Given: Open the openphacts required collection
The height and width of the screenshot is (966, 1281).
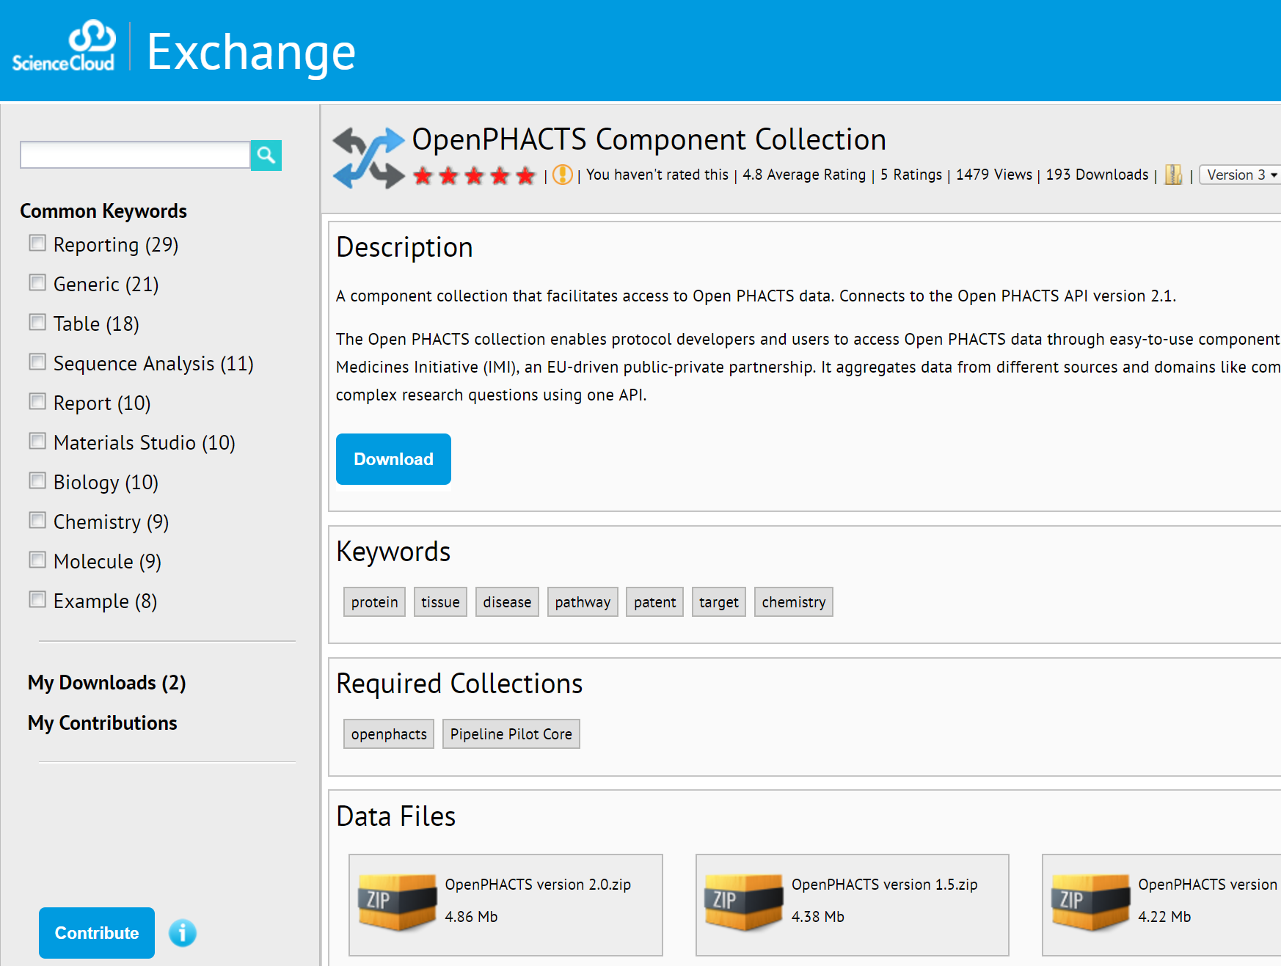Looking at the screenshot, I should click(389, 734).
